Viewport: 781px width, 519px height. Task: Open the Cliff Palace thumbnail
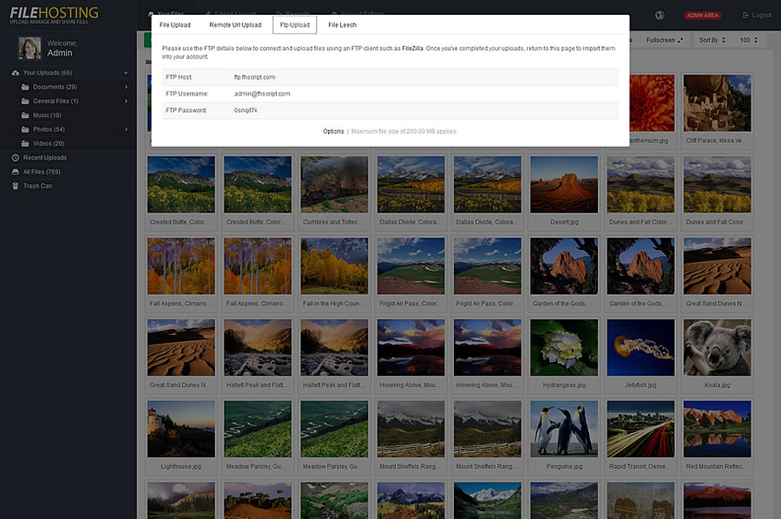pos(718,103)
